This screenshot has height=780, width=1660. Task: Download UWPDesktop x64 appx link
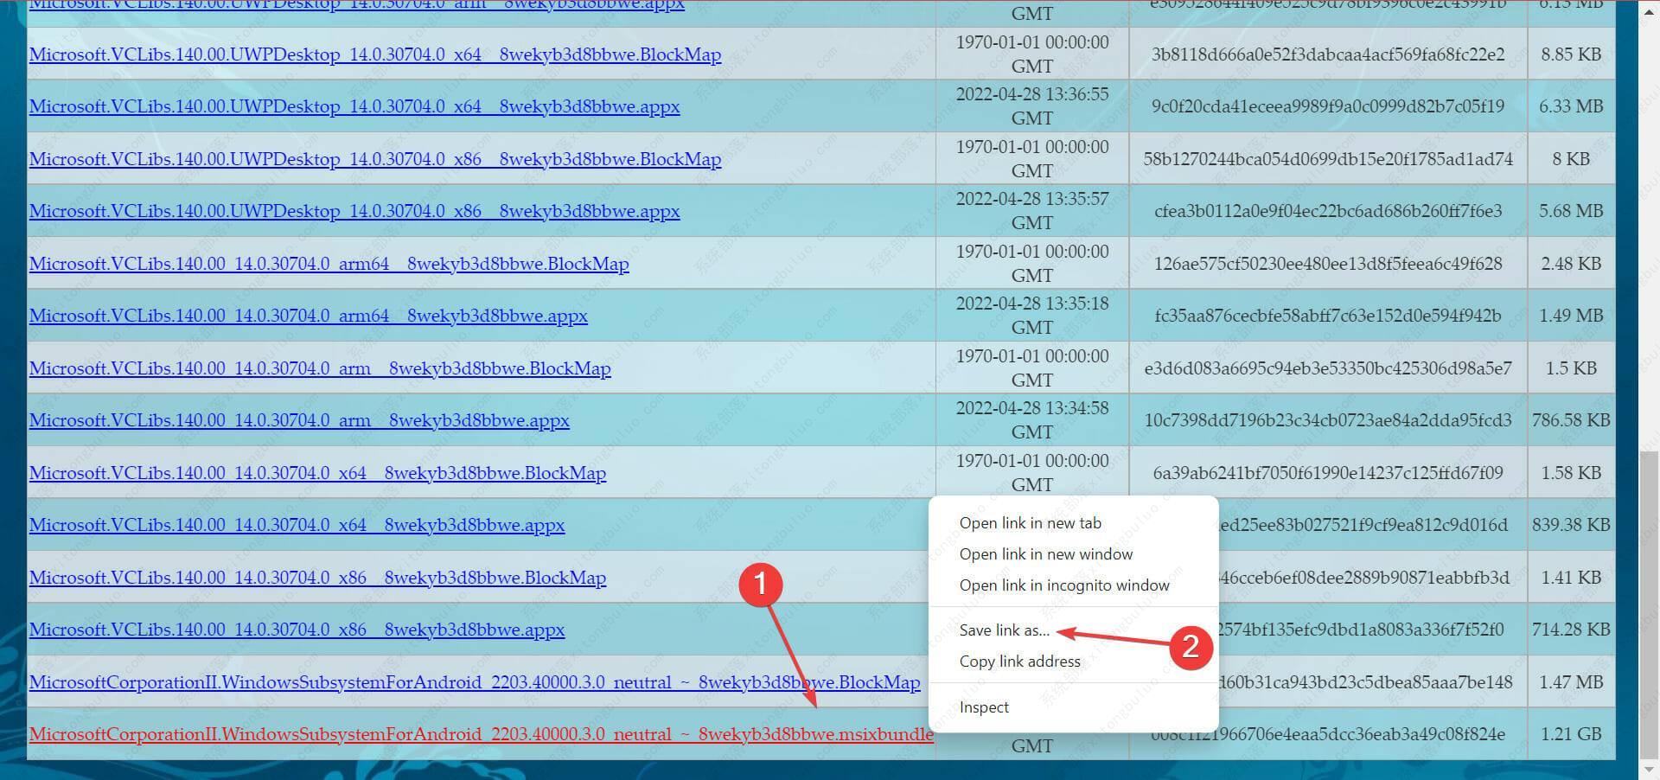[x=354, y=106]
